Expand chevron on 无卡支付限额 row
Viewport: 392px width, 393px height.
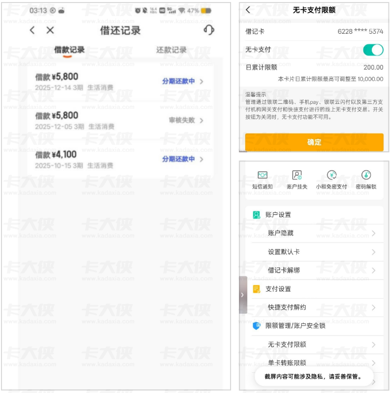pos(373,345)
